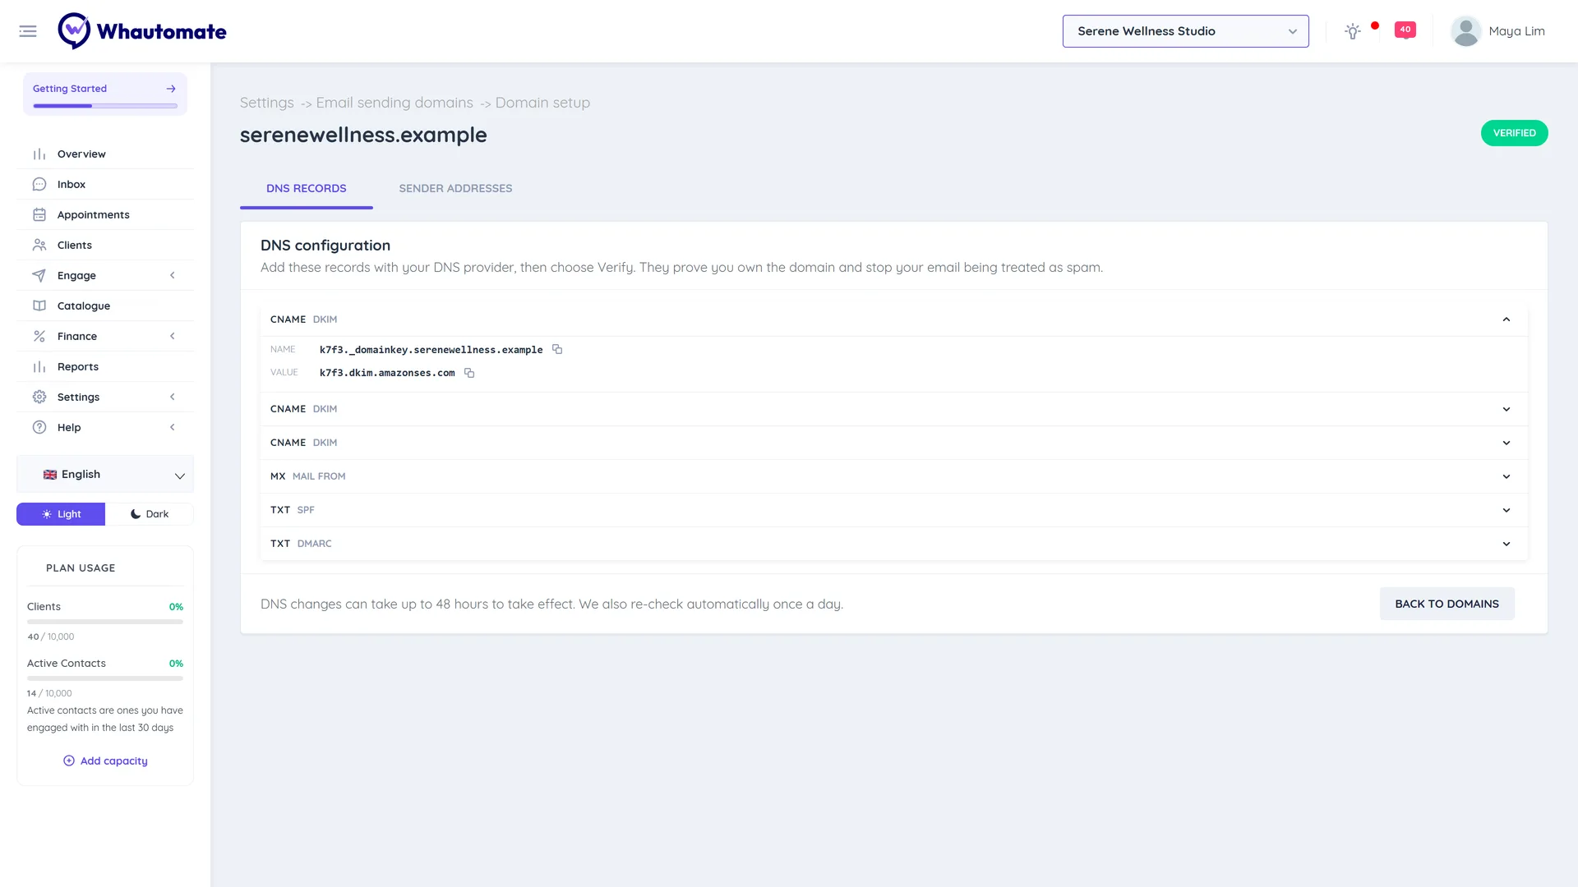The height and width of the screenshot is (887, 1578).
Task: Copy the k7f3.dkim.amazonses.com value
Action: coord(469,373)
